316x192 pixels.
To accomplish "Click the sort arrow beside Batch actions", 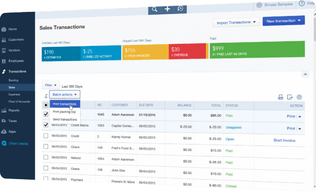I will pyautogui.click(x=46, y=96).
